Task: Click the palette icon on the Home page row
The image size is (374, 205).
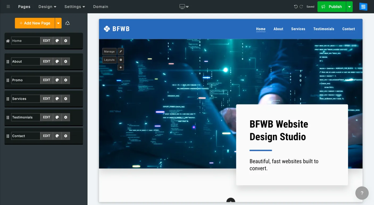Action: (57, 40)
